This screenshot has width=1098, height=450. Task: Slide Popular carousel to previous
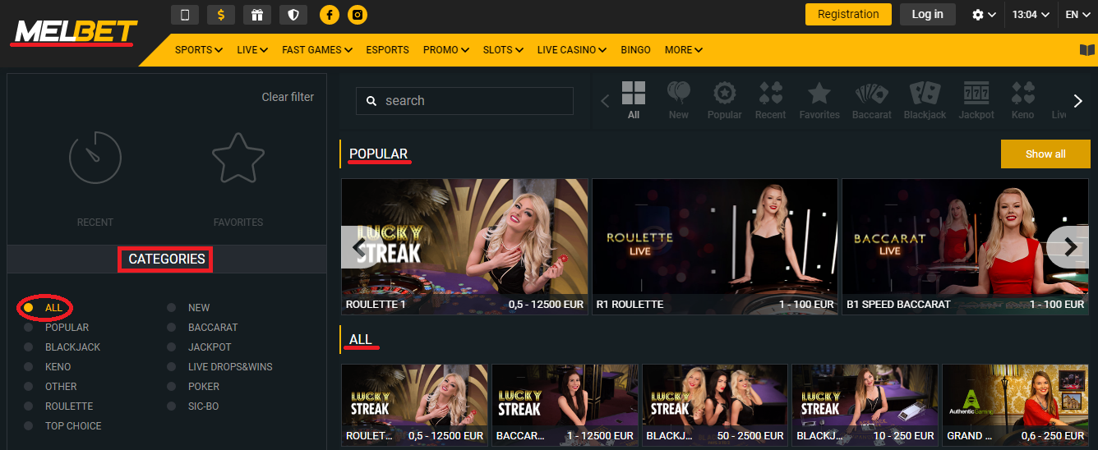pos(358,246)
